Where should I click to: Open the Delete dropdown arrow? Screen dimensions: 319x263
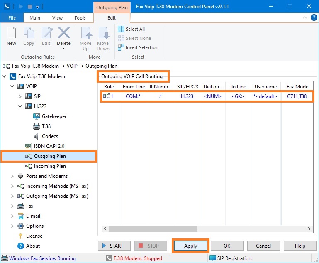(x=64, y=49)
